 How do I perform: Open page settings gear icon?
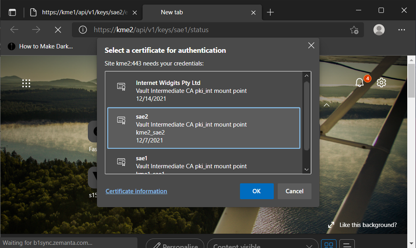[x=381, y=83]
